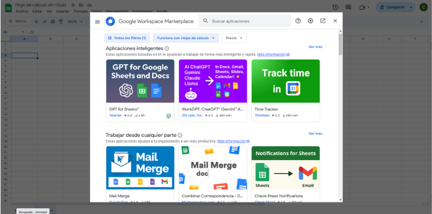This screenshot has height=214, width=432.
Task: Collapse Sheets toolbar with up chevron
Action: [421, 21]
